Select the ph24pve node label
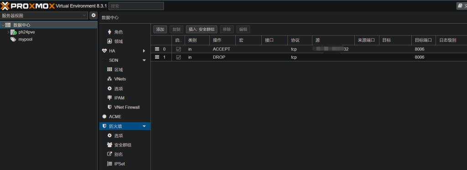 [26, 32]
